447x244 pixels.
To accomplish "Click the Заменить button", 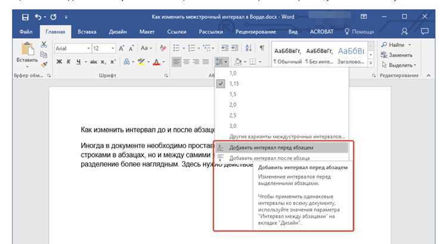I will [x=397, y=55].
